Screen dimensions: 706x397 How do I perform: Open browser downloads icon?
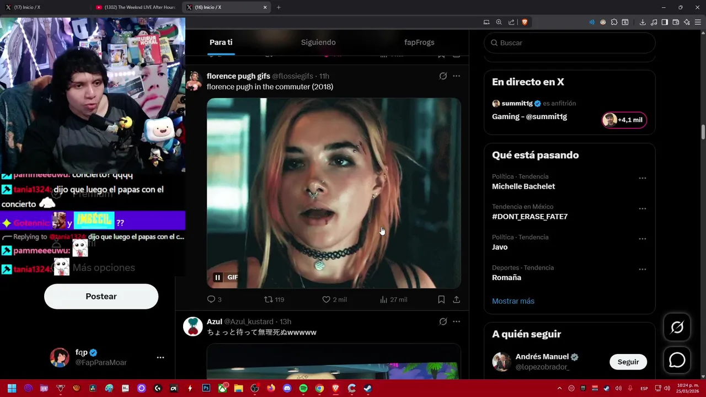point(643,22)
